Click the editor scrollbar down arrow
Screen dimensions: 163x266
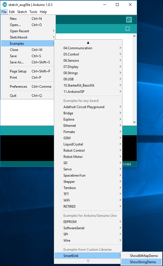134,122
